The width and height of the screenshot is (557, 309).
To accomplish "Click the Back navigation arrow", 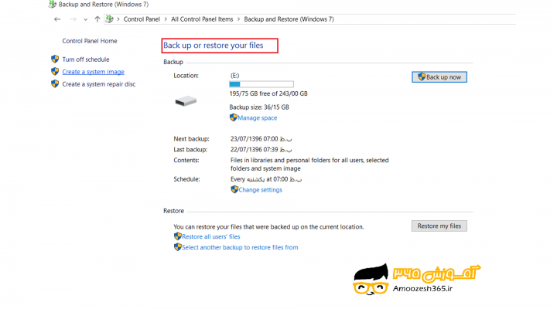I will [x=57, y=19].
